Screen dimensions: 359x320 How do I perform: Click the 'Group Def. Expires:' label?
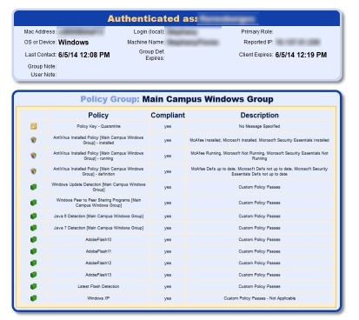[151, 55]
